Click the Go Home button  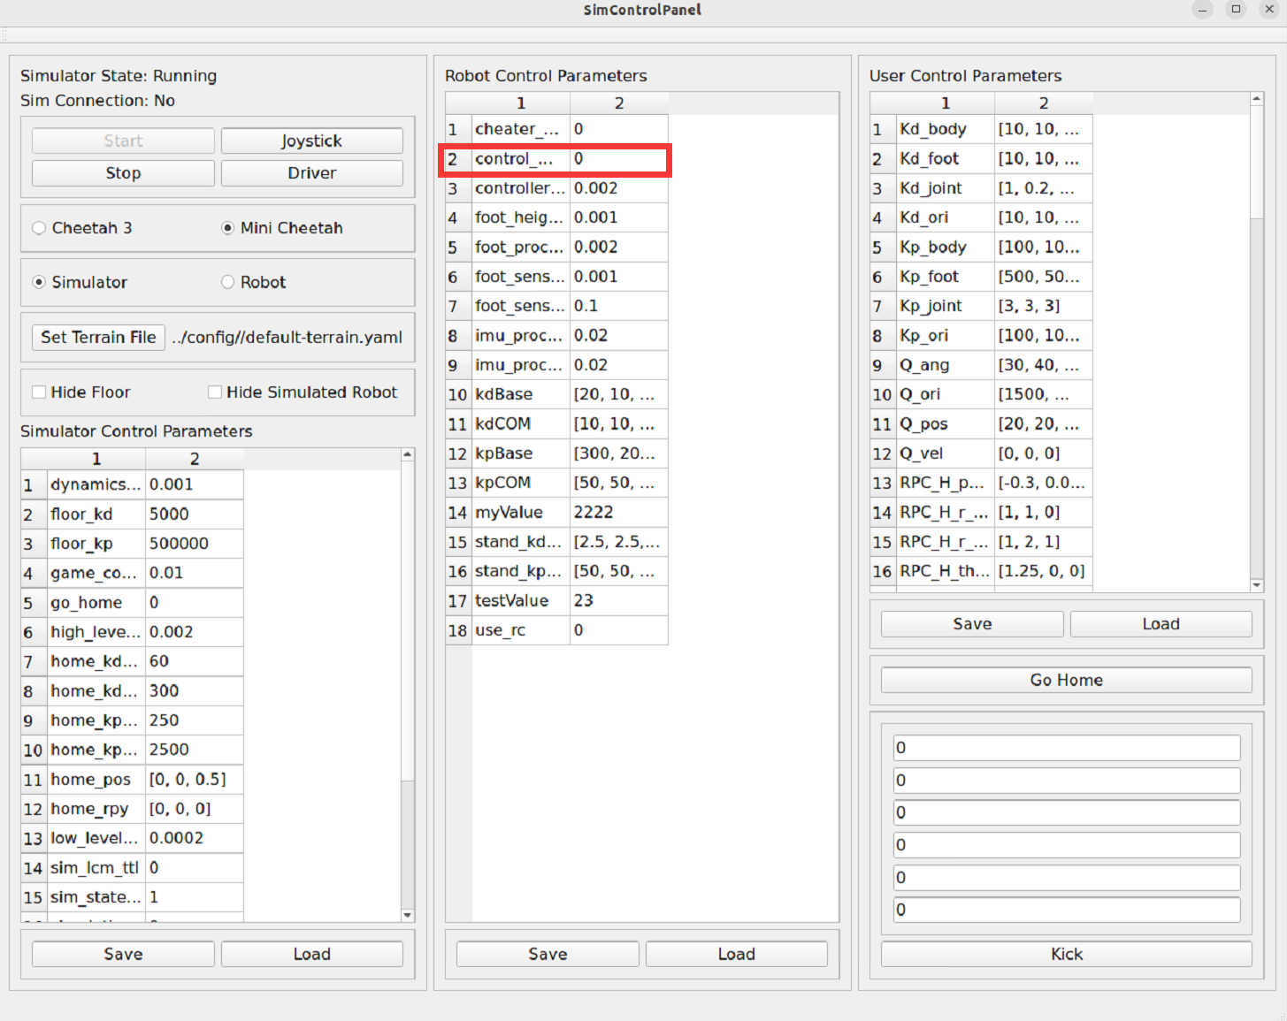coord(1066,680)
